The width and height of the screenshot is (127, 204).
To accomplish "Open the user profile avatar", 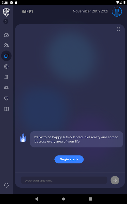I will 117,11.
